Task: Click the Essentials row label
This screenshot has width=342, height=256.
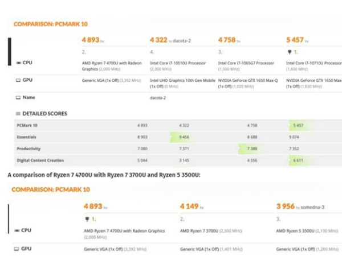Action: tap(26, 137)
